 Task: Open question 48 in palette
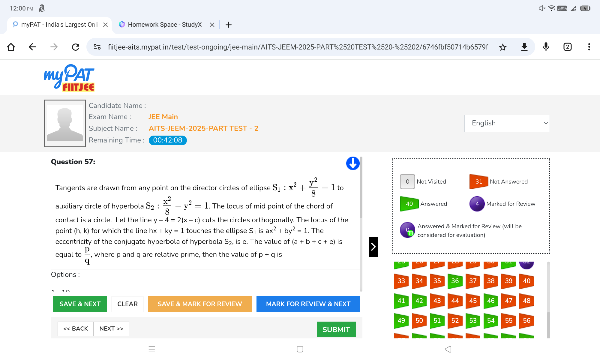527,301
